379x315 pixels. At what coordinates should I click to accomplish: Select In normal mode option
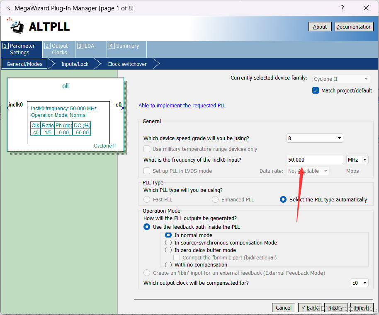click(168, 235)
